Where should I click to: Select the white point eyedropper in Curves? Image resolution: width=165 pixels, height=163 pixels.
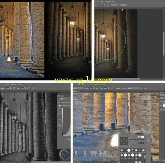59,114
